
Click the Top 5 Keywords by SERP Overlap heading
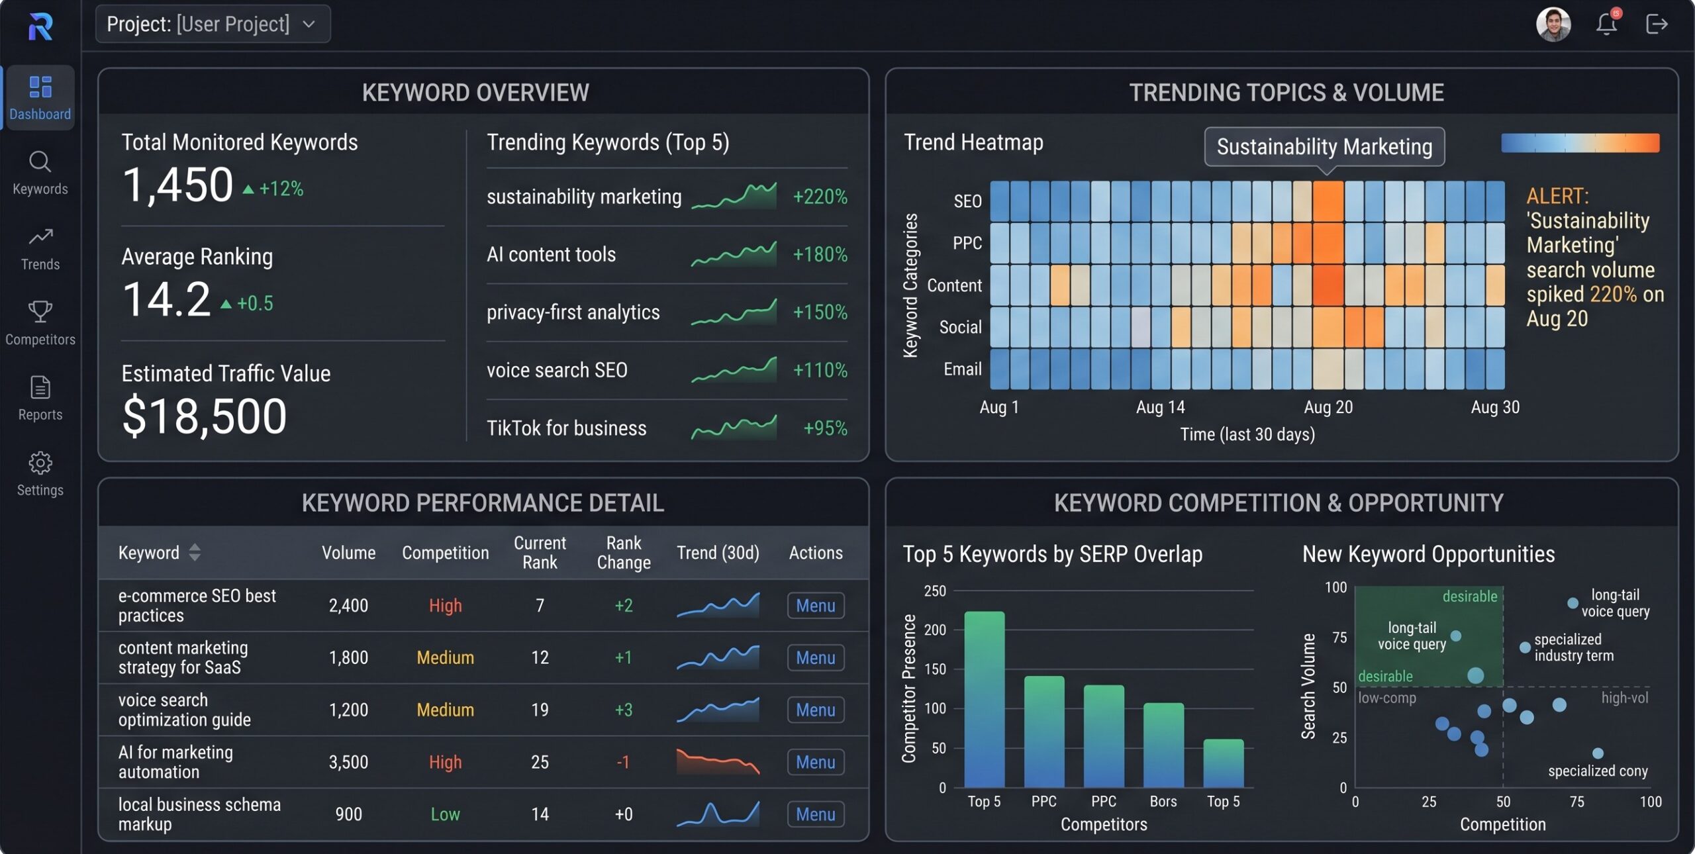1053,554
